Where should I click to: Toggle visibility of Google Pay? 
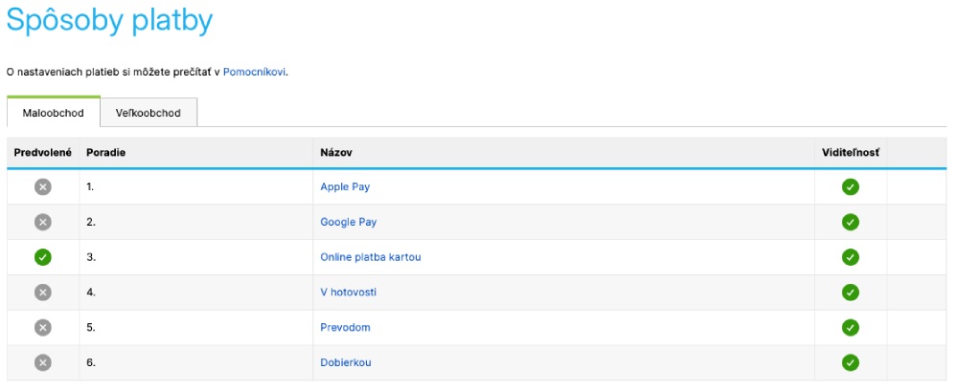point(850,222)
